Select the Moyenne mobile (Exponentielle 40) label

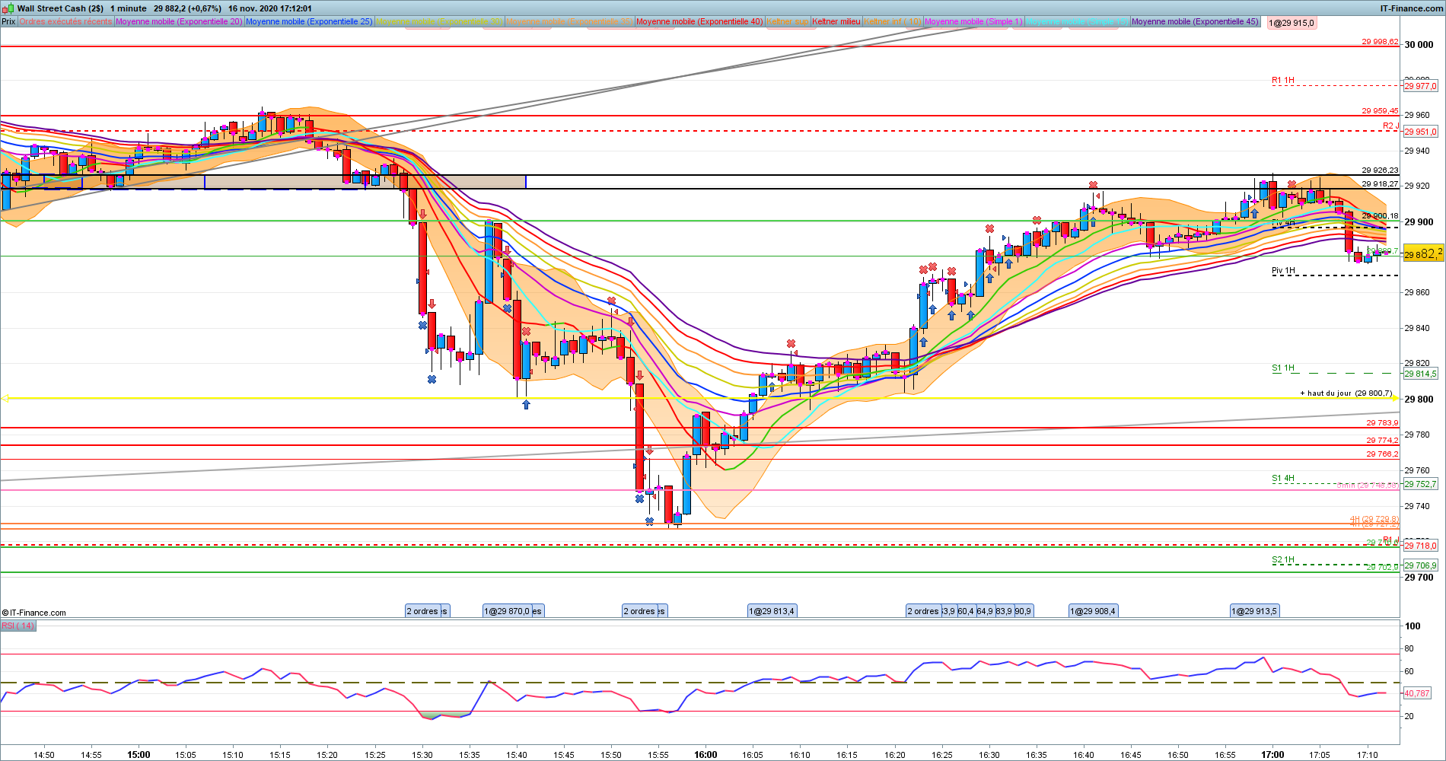(x=699, y=21)
